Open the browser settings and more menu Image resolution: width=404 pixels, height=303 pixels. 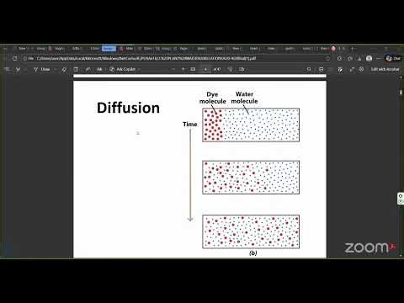point(379,58)
